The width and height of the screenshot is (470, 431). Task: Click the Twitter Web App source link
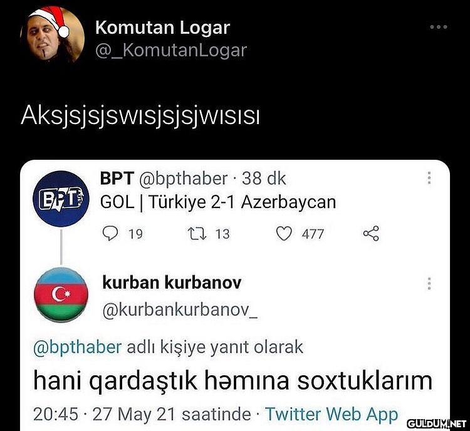tap(332, 414)
